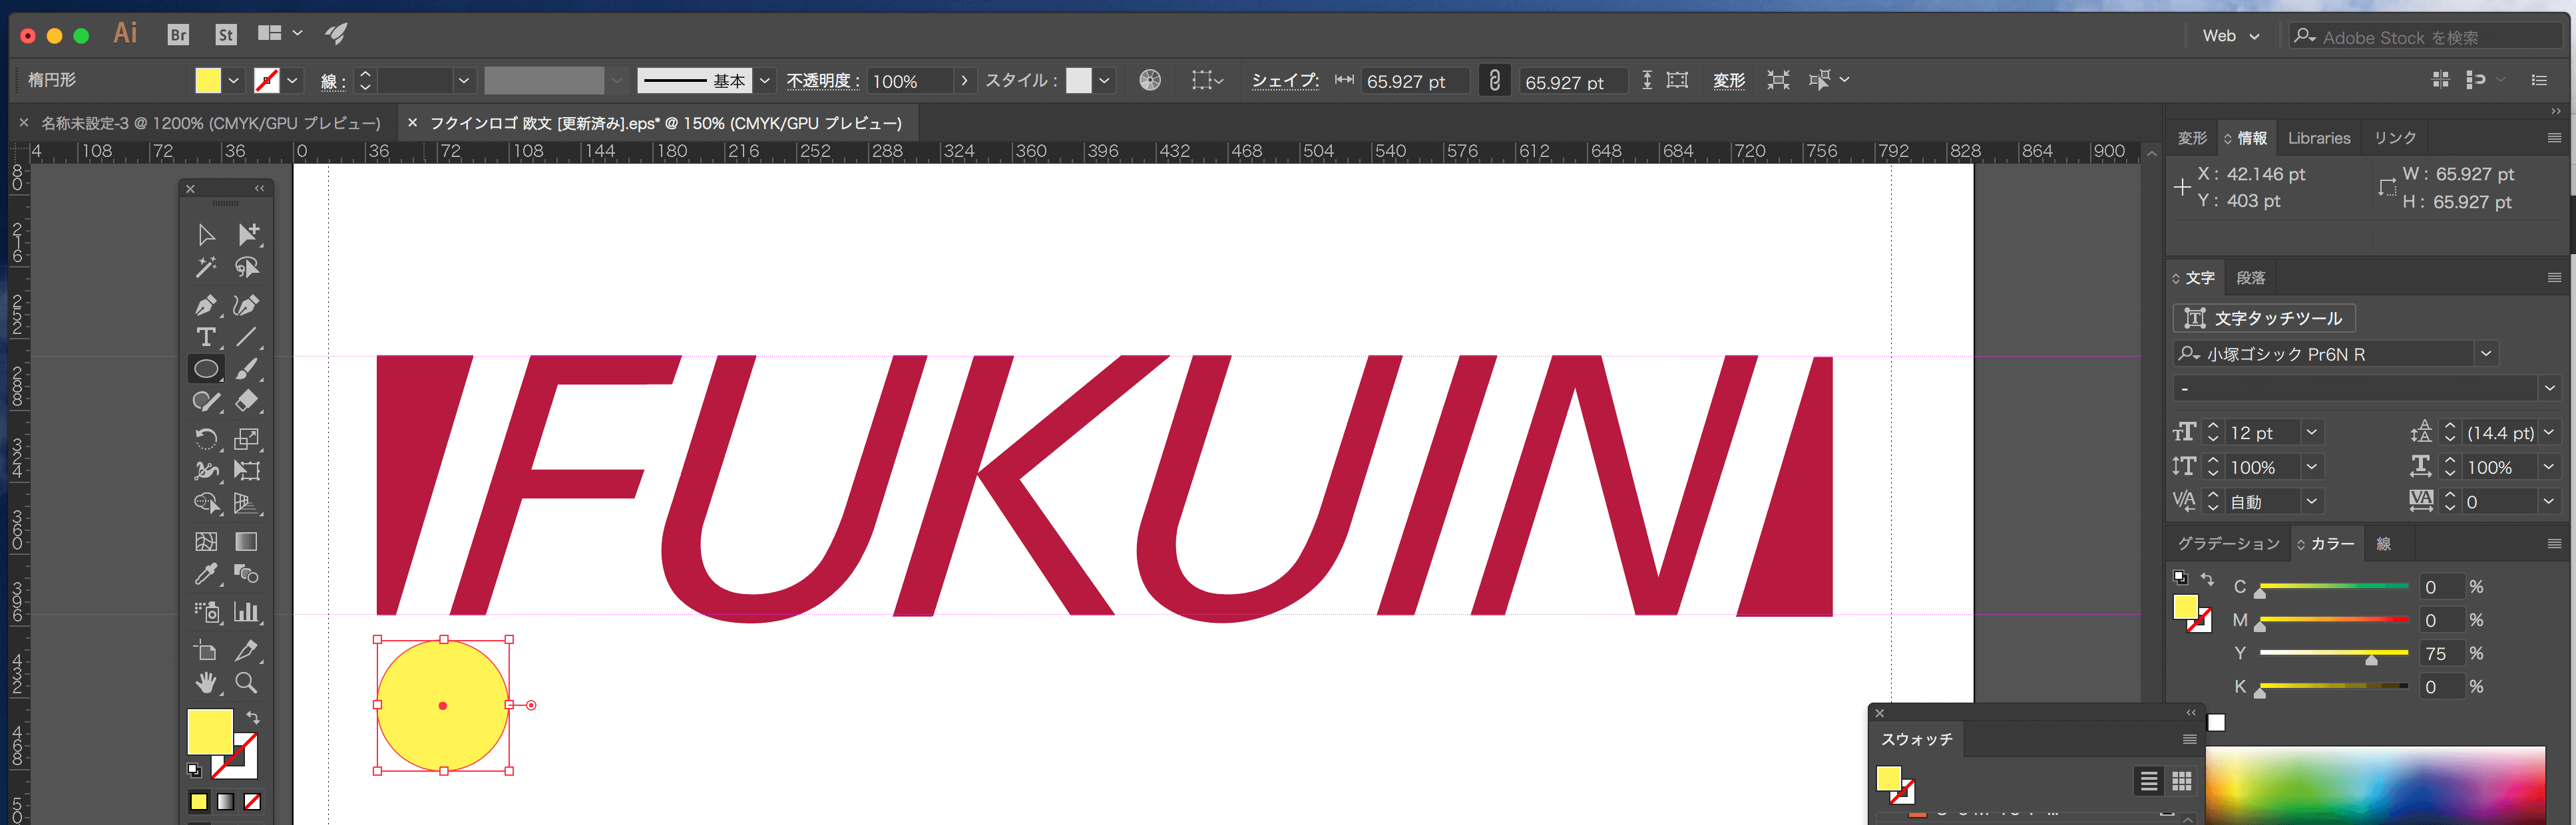Switch to the Libraries panel tab

point(2319,138)
